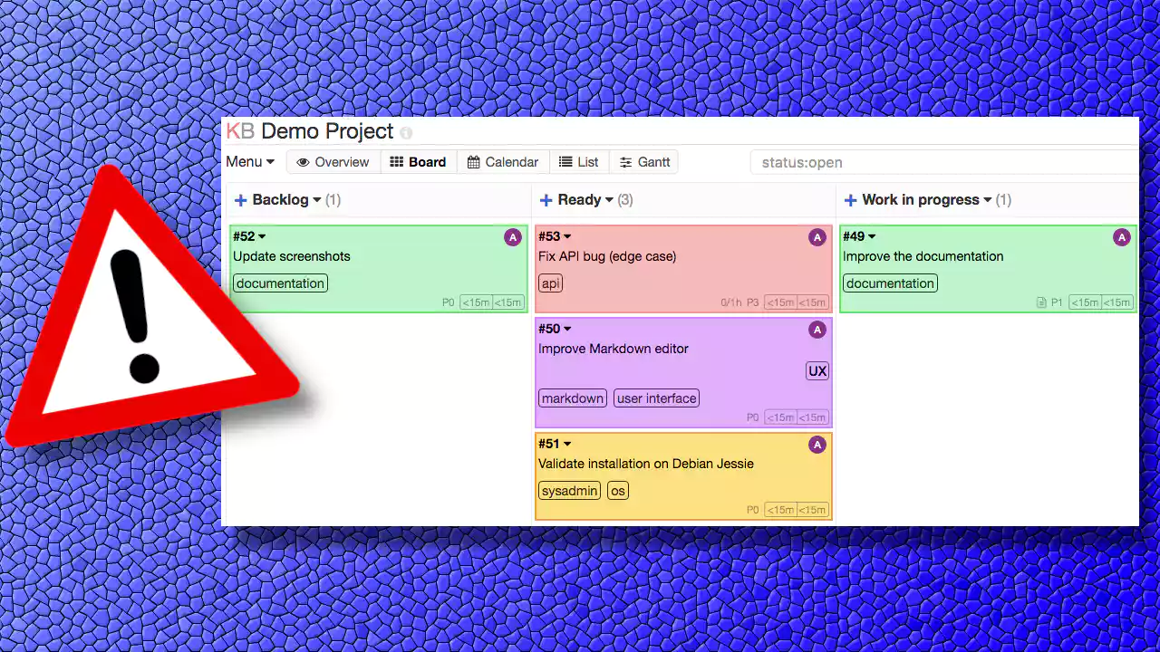1160x652 pixels.
Task: Switch to the Overview view
Action: pyautogui.click(x=333, y=162)
